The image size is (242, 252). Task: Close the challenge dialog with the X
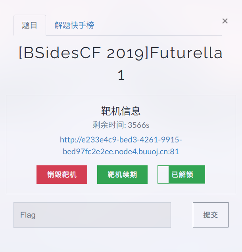tap(225, 21)
